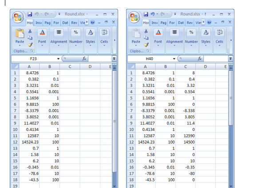The width and height of the screenshot is (254, 188).
Task: Customize Quick Access Toolbar in right window
Action: coord(175,14)
